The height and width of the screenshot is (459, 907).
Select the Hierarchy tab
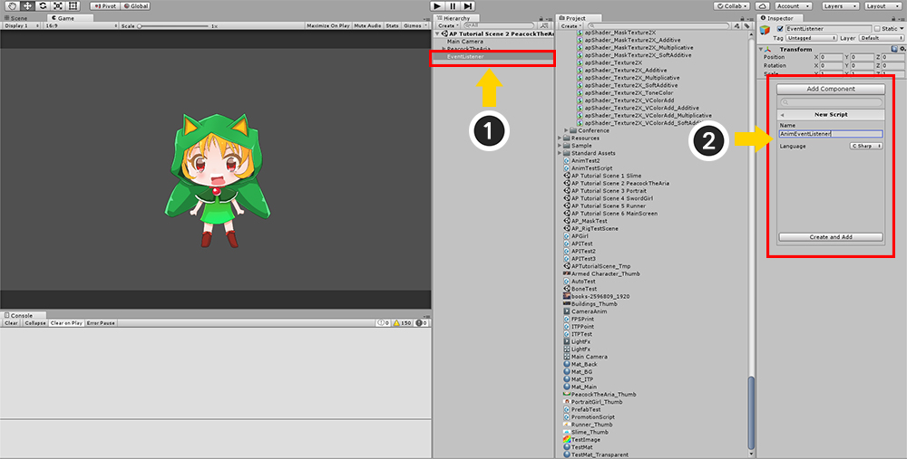(454, 18)
